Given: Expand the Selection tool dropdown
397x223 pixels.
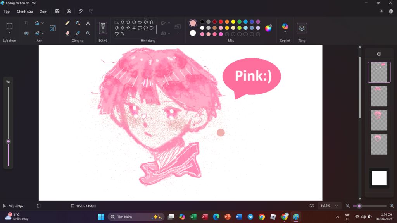Looking at the screenshot, I should (9, 33).
